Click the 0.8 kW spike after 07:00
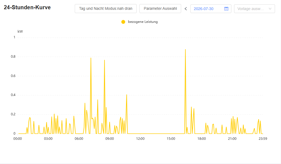This screenshot has height=164, width=281. (x=91, y=58)
